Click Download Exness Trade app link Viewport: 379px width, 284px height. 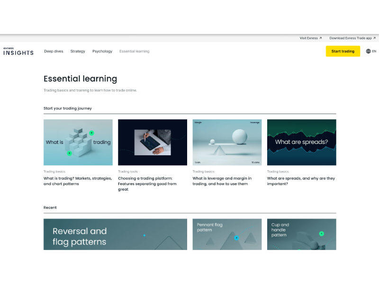coord(352,38)
